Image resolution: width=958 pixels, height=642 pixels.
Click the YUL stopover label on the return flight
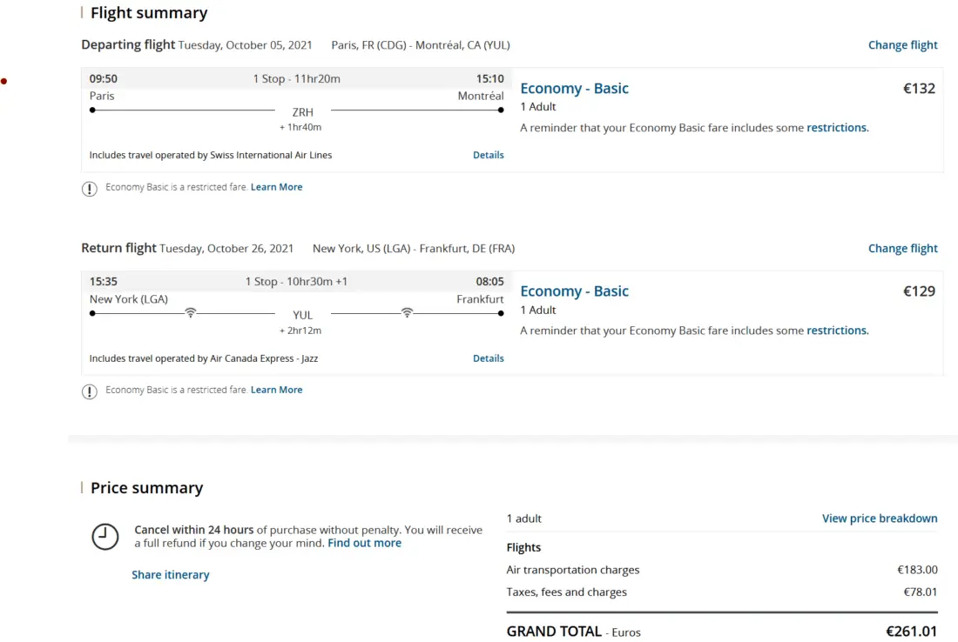302,315
